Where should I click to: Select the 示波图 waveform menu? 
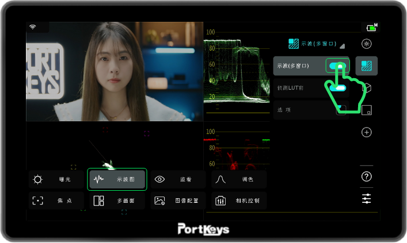(x=117, y=179)
